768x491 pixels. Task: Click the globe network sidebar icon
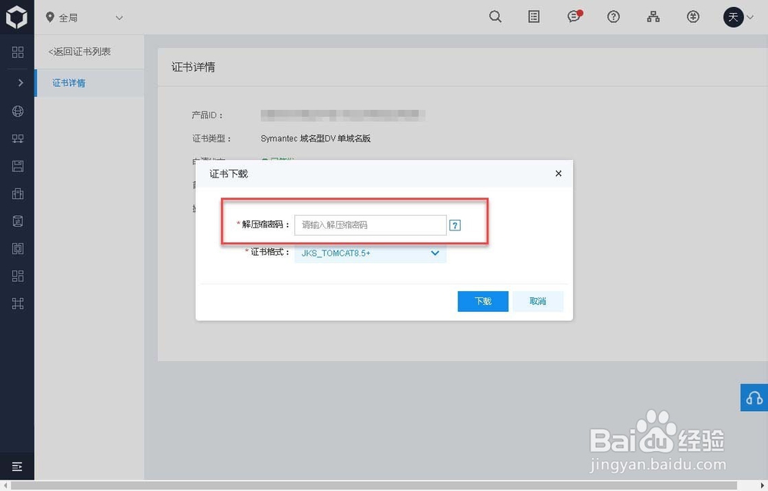point(18,111)
